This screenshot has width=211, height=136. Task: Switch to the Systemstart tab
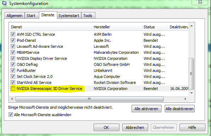tap(69, 16)
